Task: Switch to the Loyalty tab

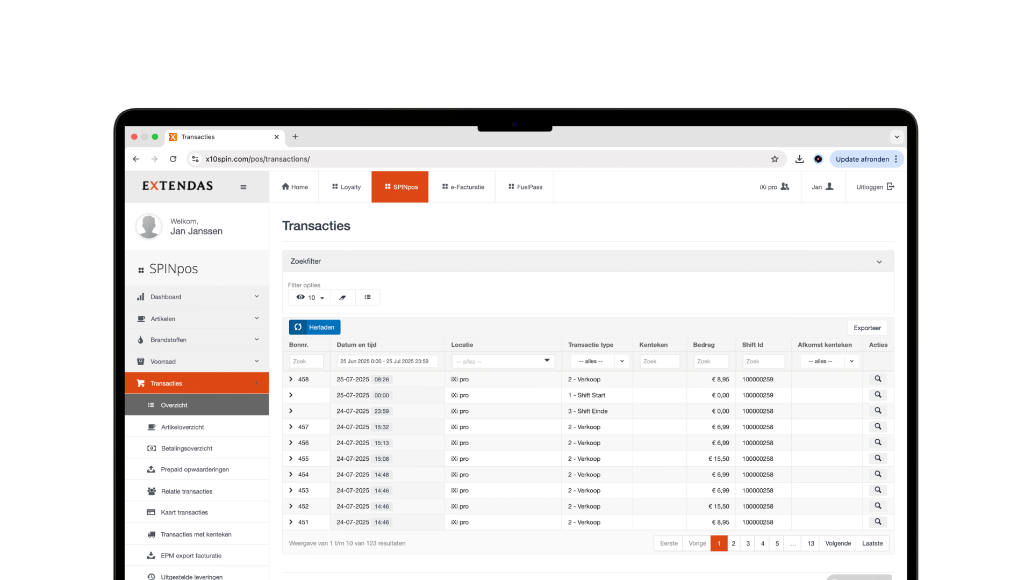Action: coord(346,187)
